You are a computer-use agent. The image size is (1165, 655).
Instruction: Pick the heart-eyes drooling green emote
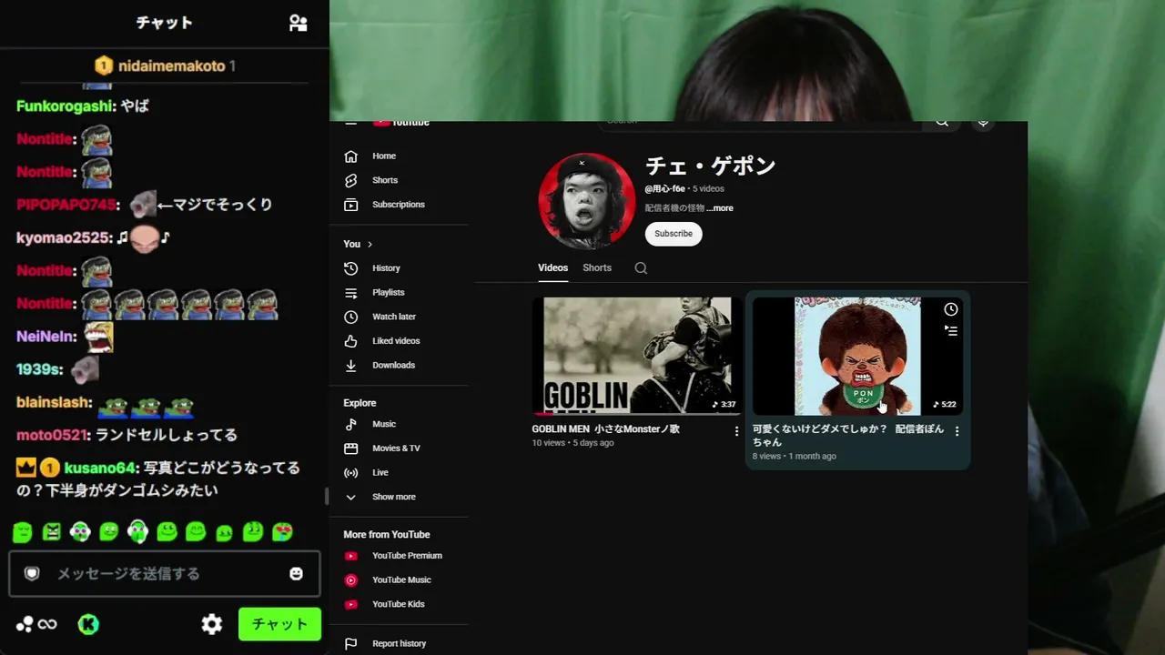[x=282, y=531]
